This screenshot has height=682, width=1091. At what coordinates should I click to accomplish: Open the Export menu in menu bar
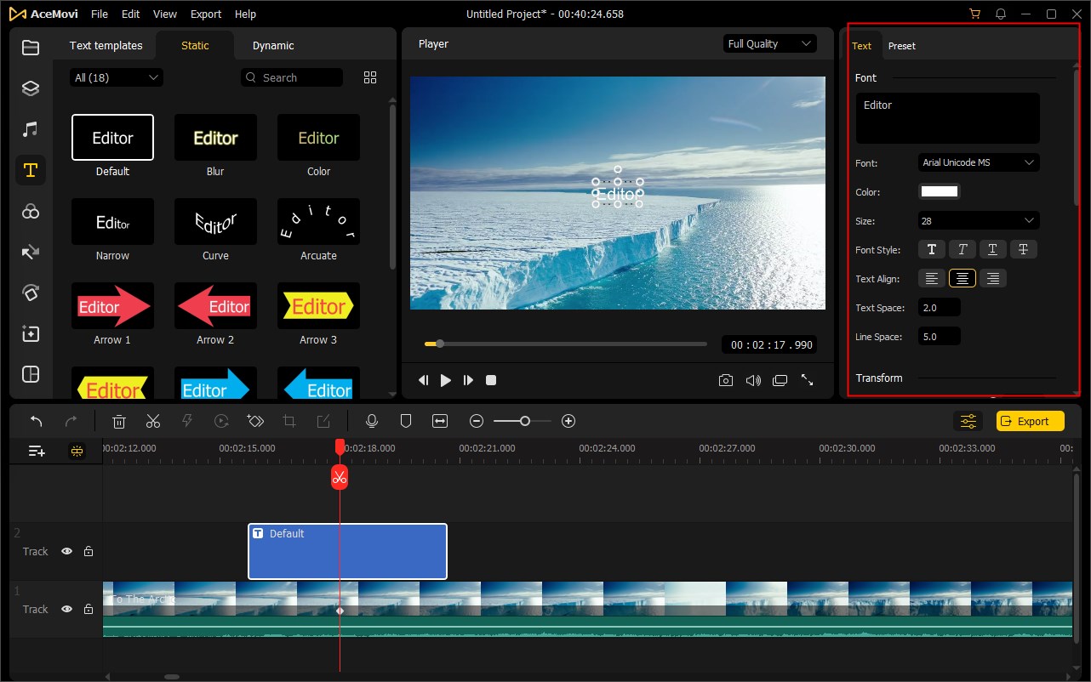206,14
